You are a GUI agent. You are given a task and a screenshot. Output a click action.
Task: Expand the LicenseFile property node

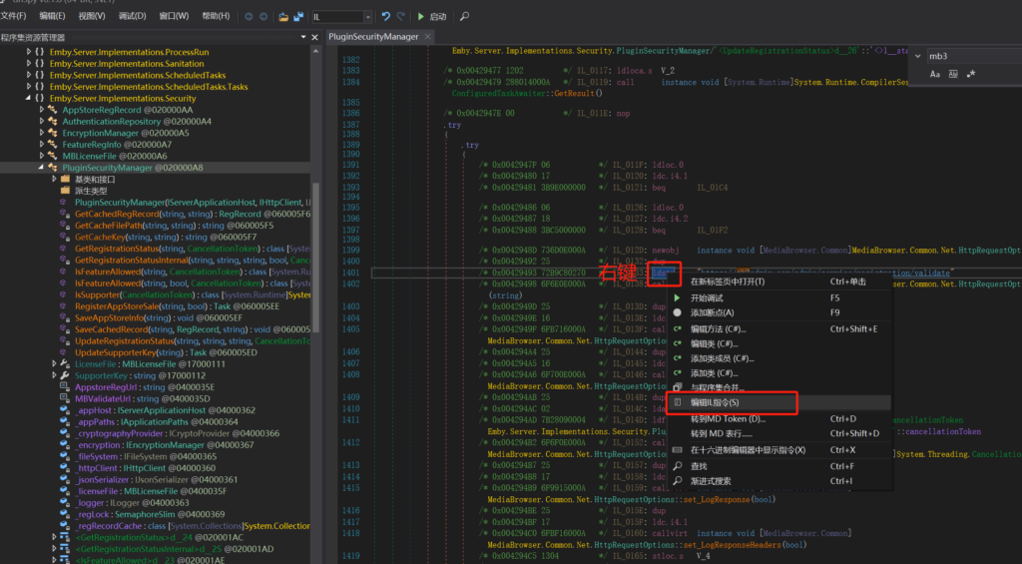pos(54,363)
